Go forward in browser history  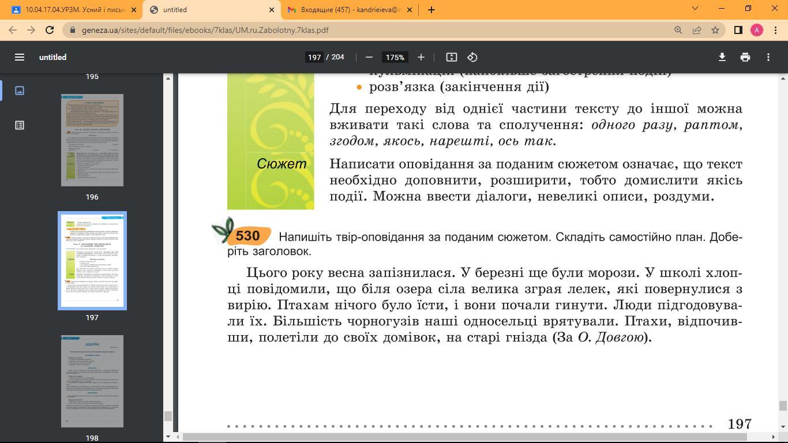point(31,30)
